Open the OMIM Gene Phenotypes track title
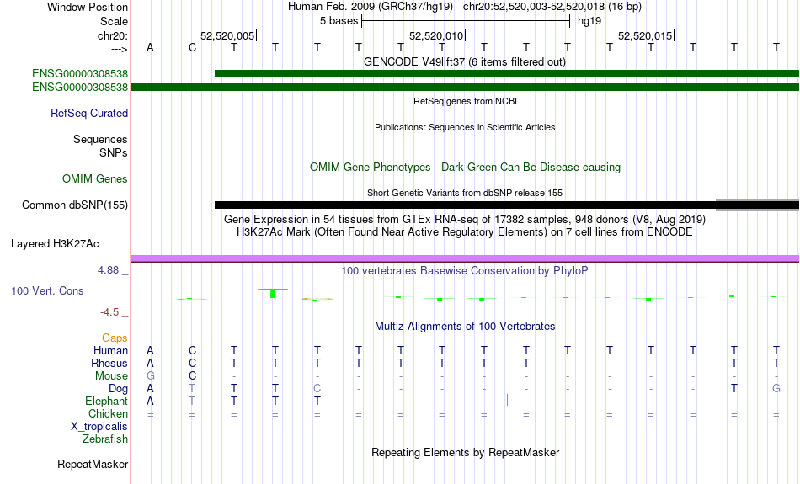 465,168
